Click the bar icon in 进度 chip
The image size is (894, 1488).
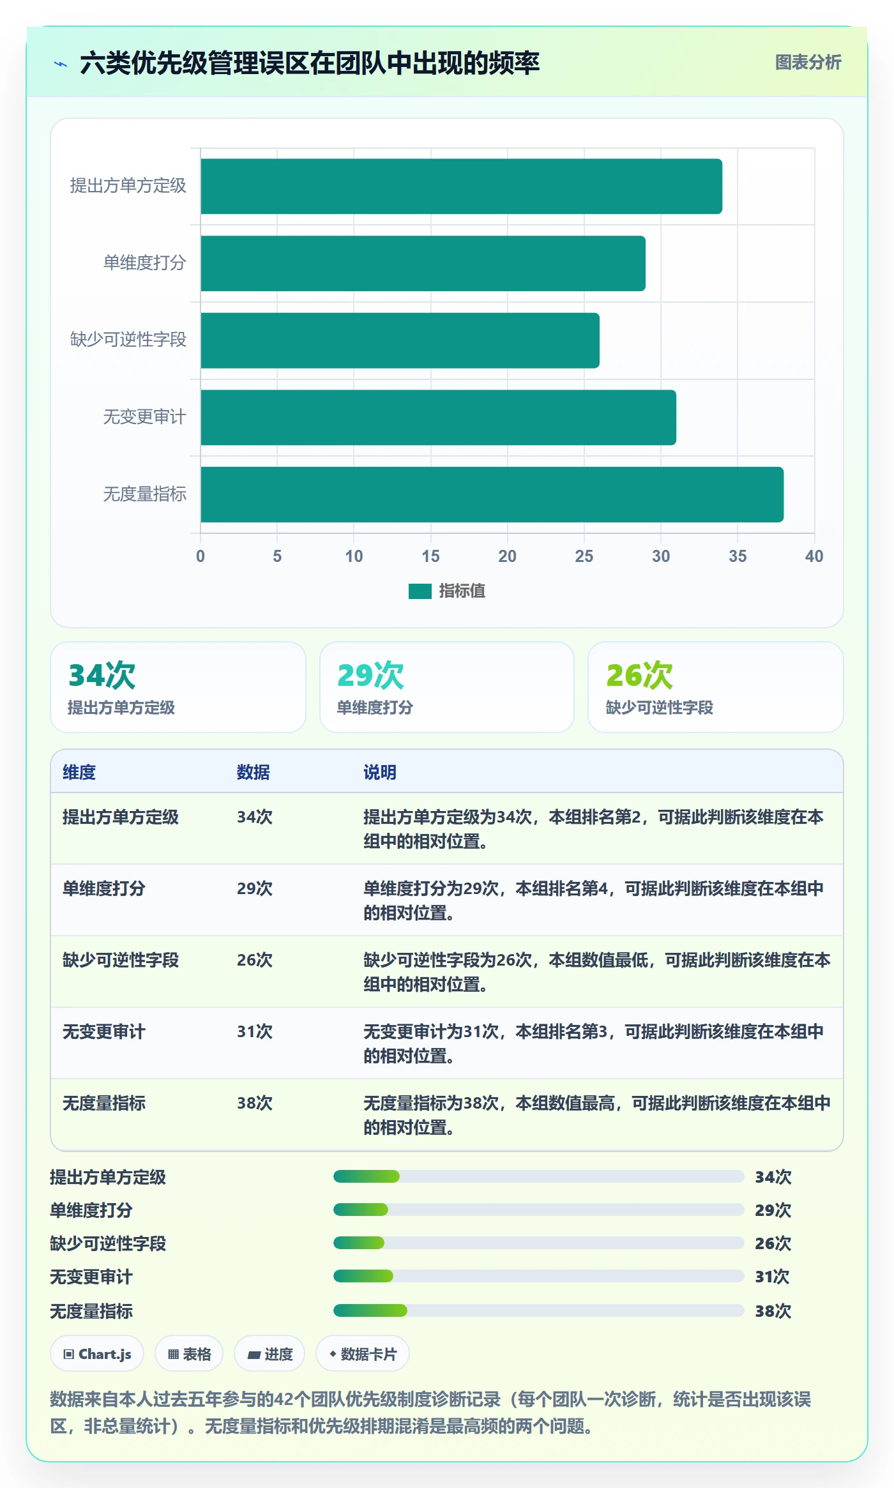tap(254, 1355)
